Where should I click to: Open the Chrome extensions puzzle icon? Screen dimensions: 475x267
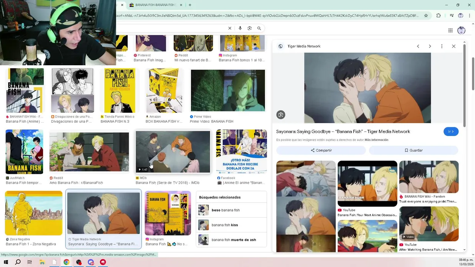tap(438, 16)
